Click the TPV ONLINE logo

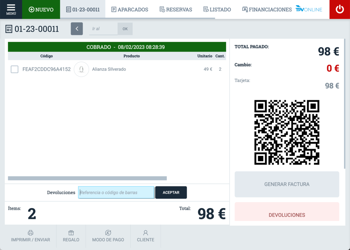point(309,9)
